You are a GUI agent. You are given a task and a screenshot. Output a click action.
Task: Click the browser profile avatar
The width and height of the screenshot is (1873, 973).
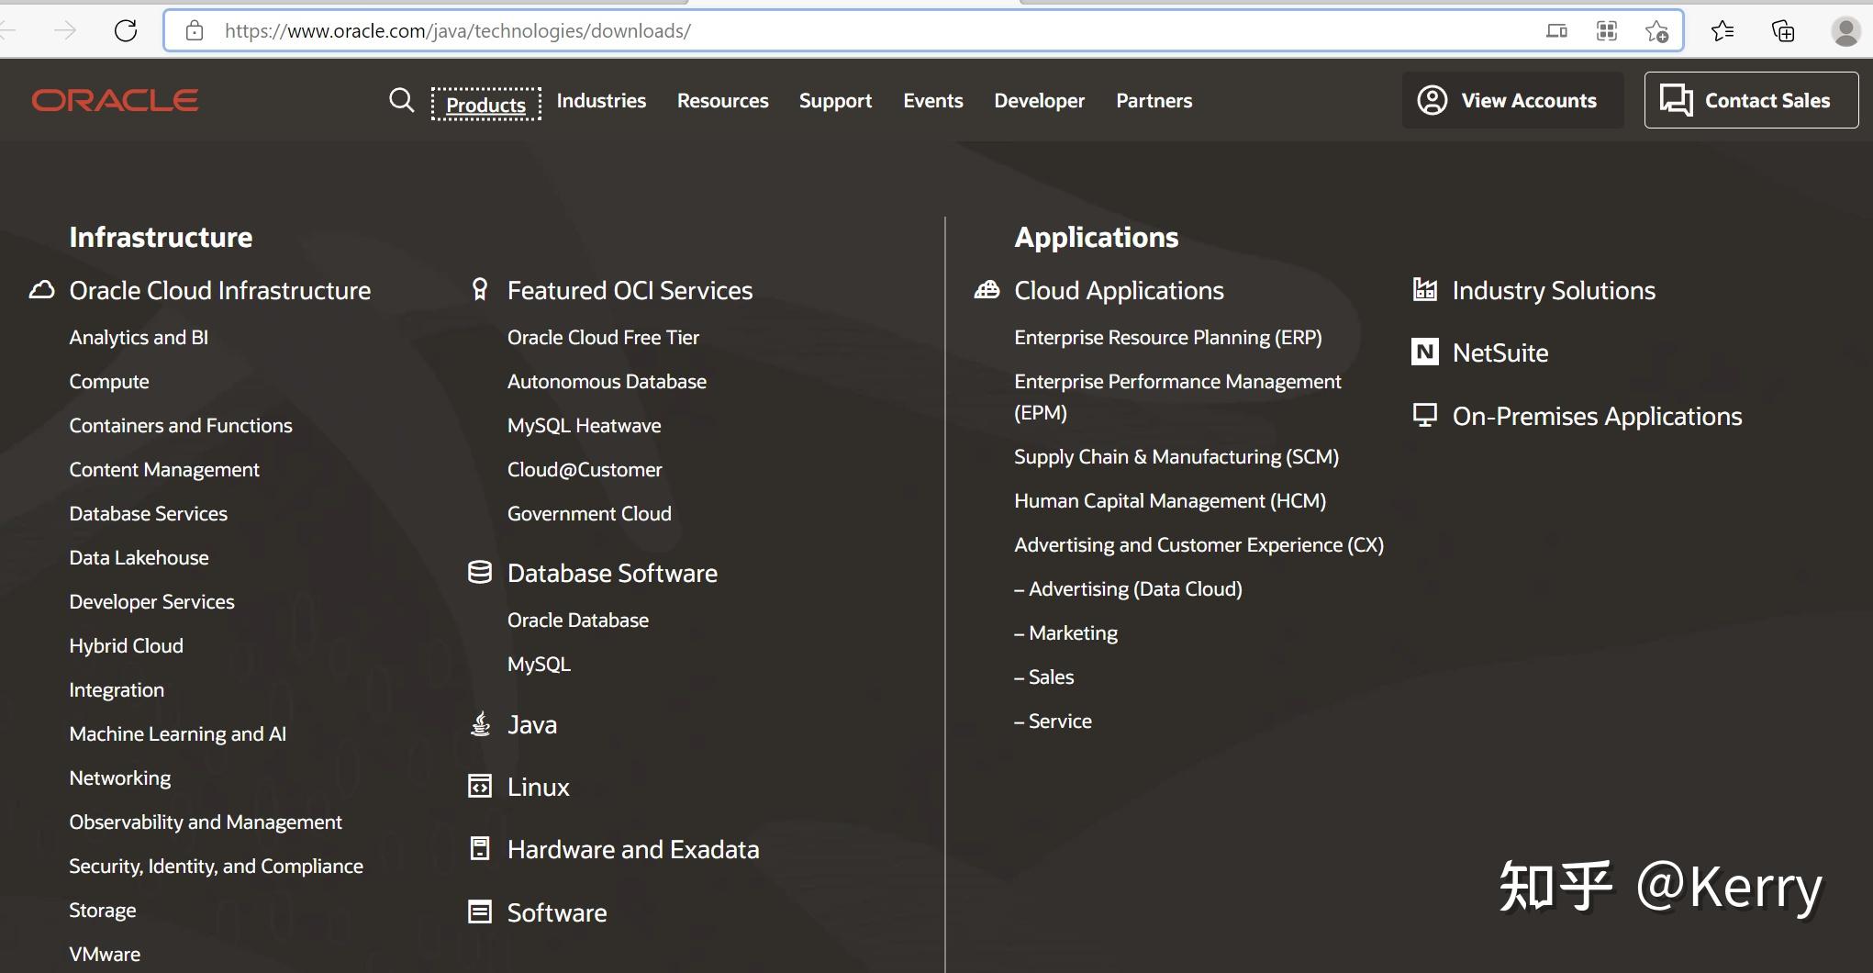pyautogui.click(x=1845, y=31)
